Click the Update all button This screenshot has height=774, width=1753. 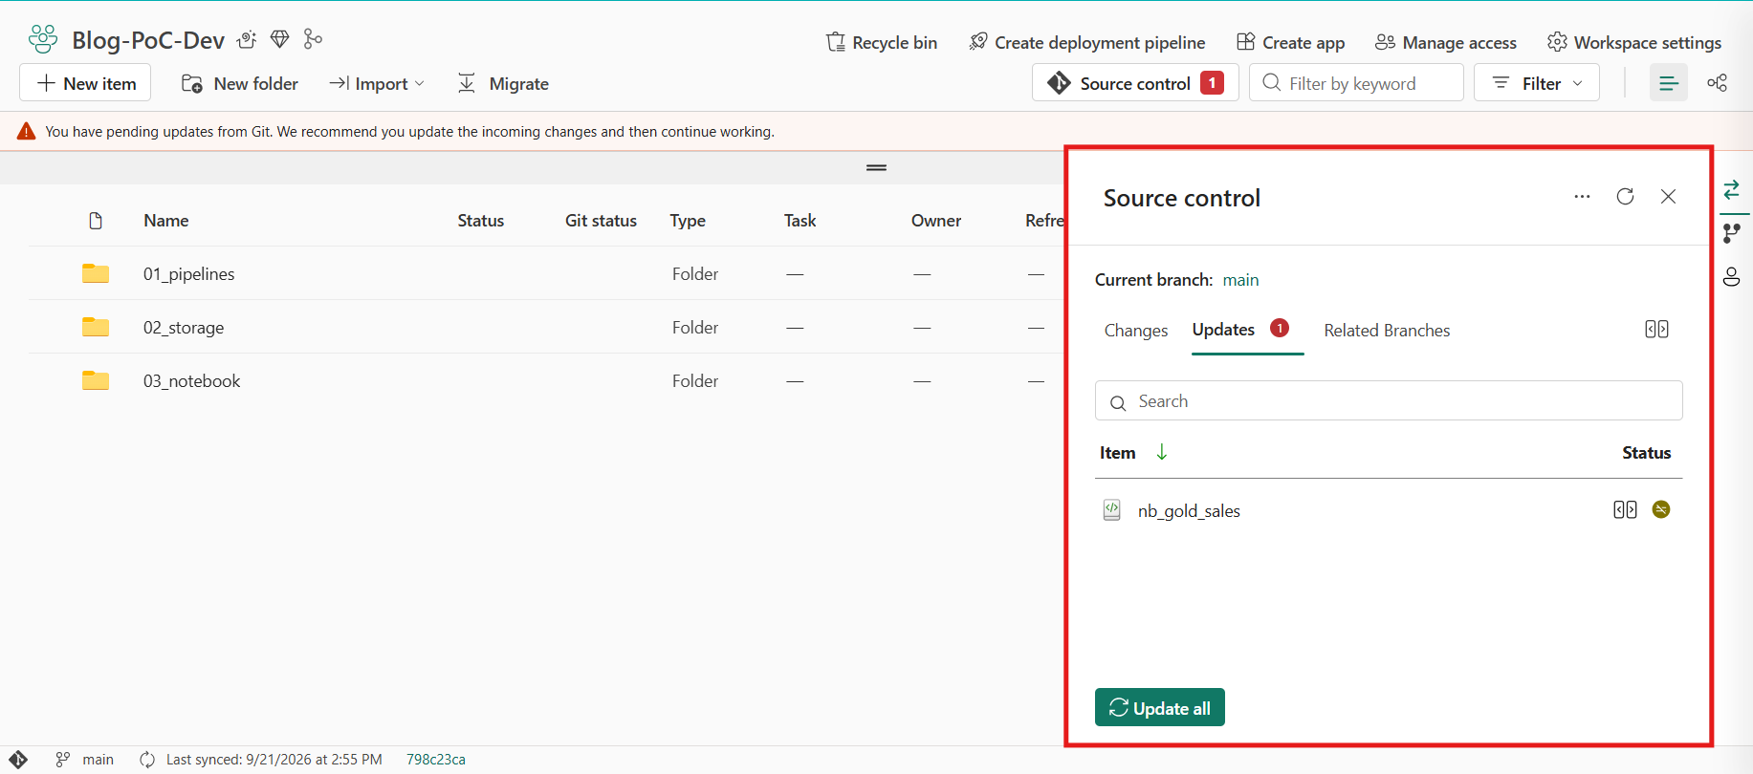(x=1159, y=708)
